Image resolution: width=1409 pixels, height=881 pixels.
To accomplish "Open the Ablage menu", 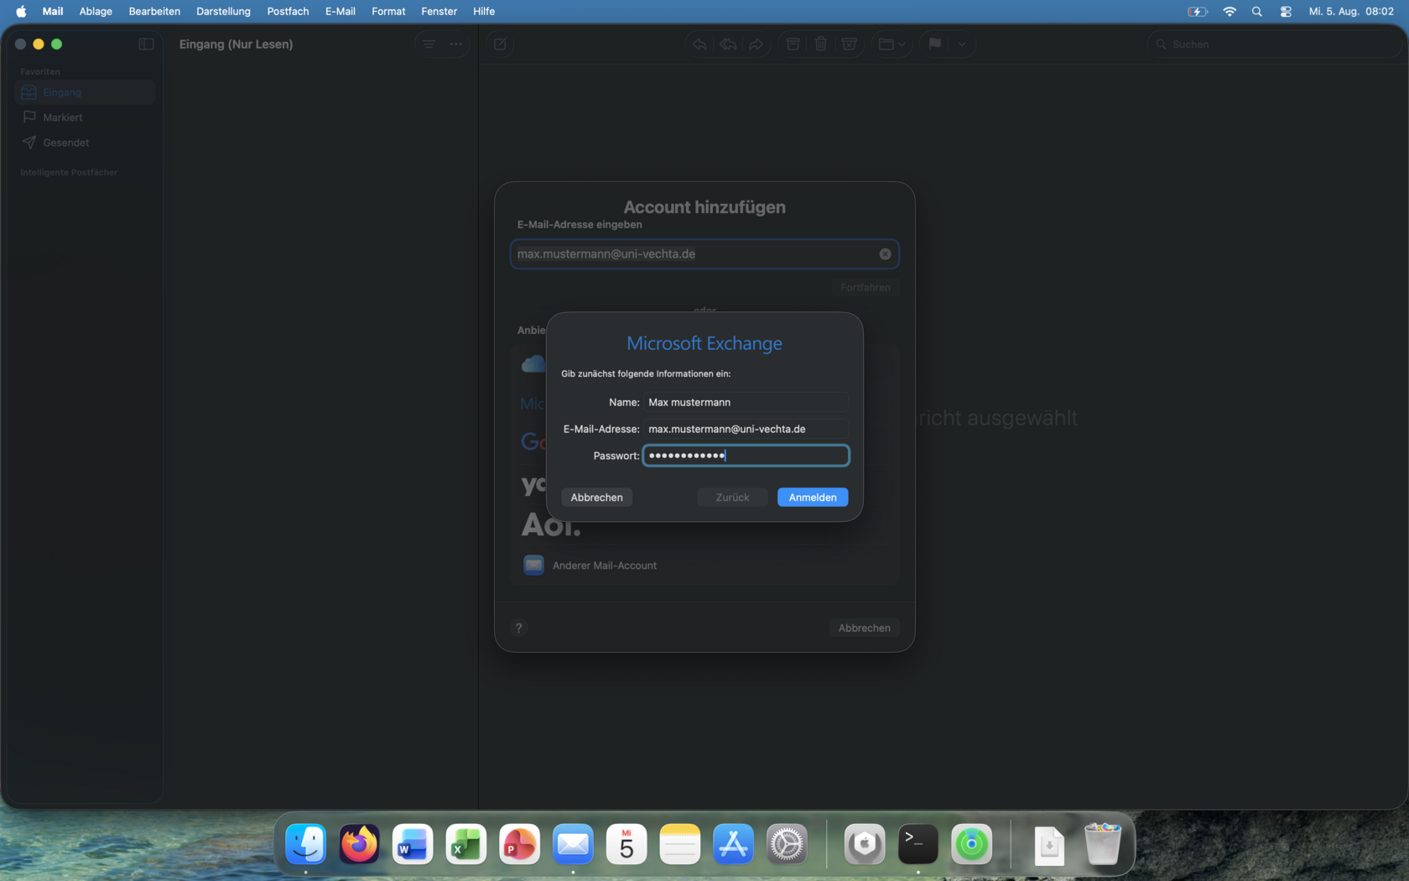I will coord(96,12).
